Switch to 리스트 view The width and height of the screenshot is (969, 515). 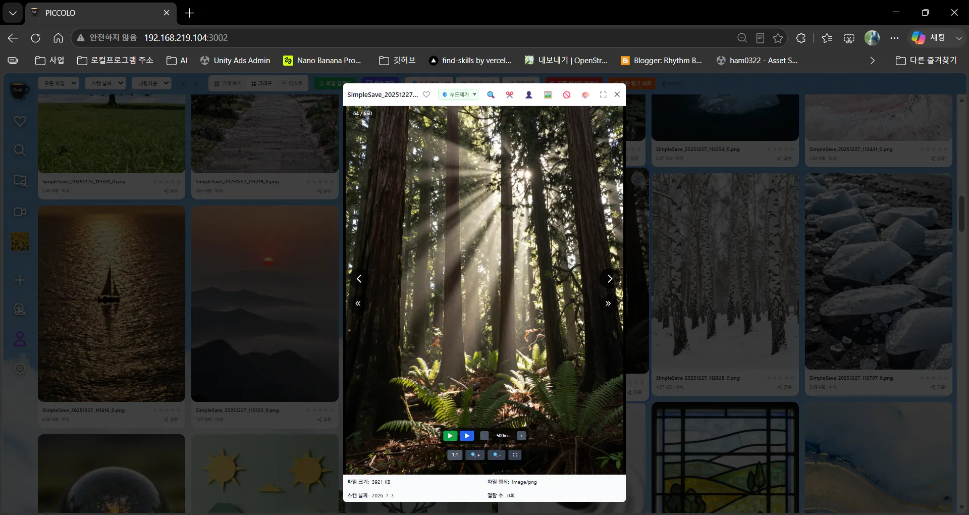point(292,83)
